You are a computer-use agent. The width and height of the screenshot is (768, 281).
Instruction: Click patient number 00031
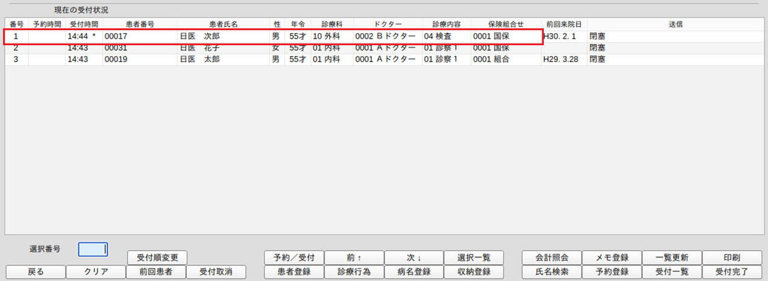115,48
